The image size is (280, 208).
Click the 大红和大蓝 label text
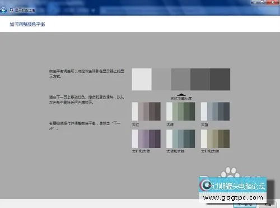141,151
